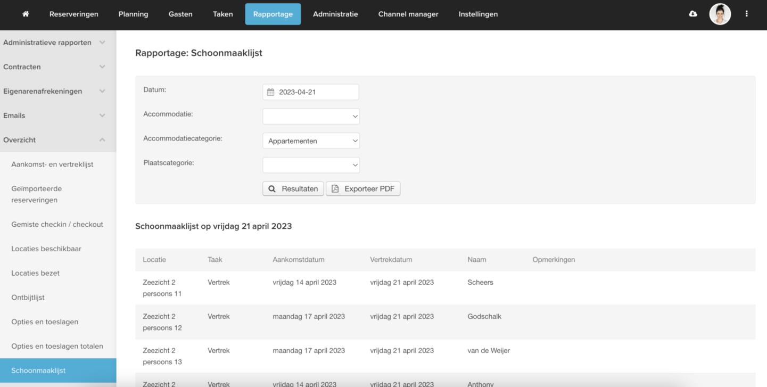The height and width of the screenshot is (387, 767).
Task: Expand Administratieve rapporten section
Action: pyautogui.click(x=54, y=43)
